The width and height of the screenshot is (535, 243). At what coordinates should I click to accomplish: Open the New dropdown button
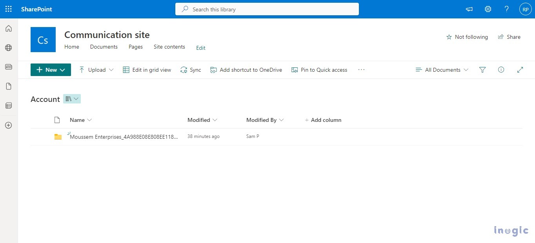pyautogui.click(x=51, y=70)
